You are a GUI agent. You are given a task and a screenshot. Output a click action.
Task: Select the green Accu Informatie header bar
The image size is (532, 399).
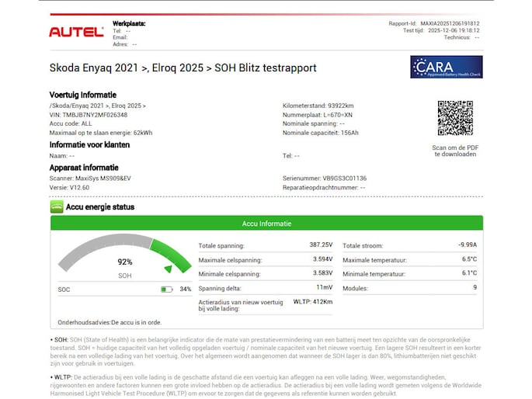click(266, 224)
